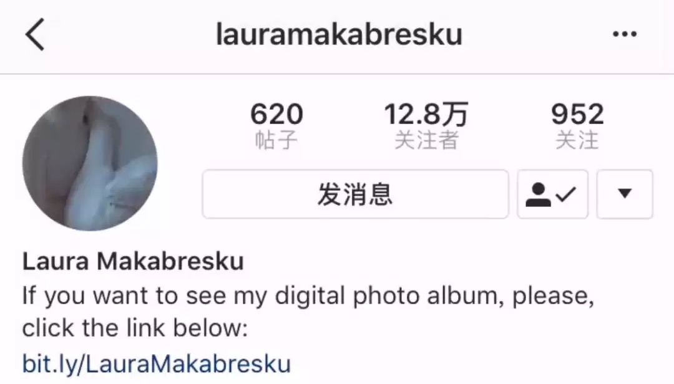Tap the 发消息 message button

[x=355, y=194]
